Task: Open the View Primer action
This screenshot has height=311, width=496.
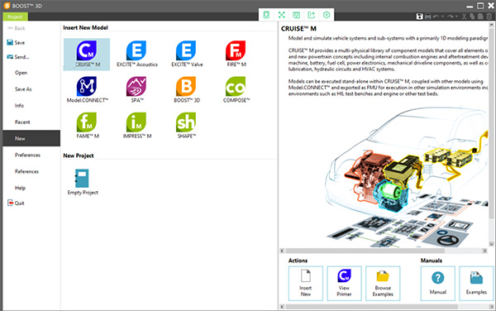Action: [x=344, y=283]
